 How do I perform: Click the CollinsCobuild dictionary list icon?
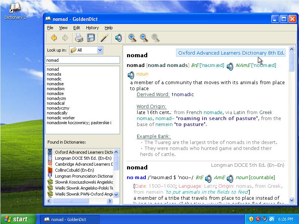[50, 170]
